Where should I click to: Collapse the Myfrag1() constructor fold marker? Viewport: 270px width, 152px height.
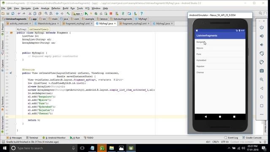click(16, 53)
